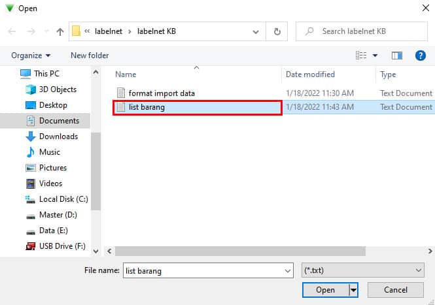Viewport: 435px width, 305px height.
Task: Click the Cancel button
Action: coord(396,290)
